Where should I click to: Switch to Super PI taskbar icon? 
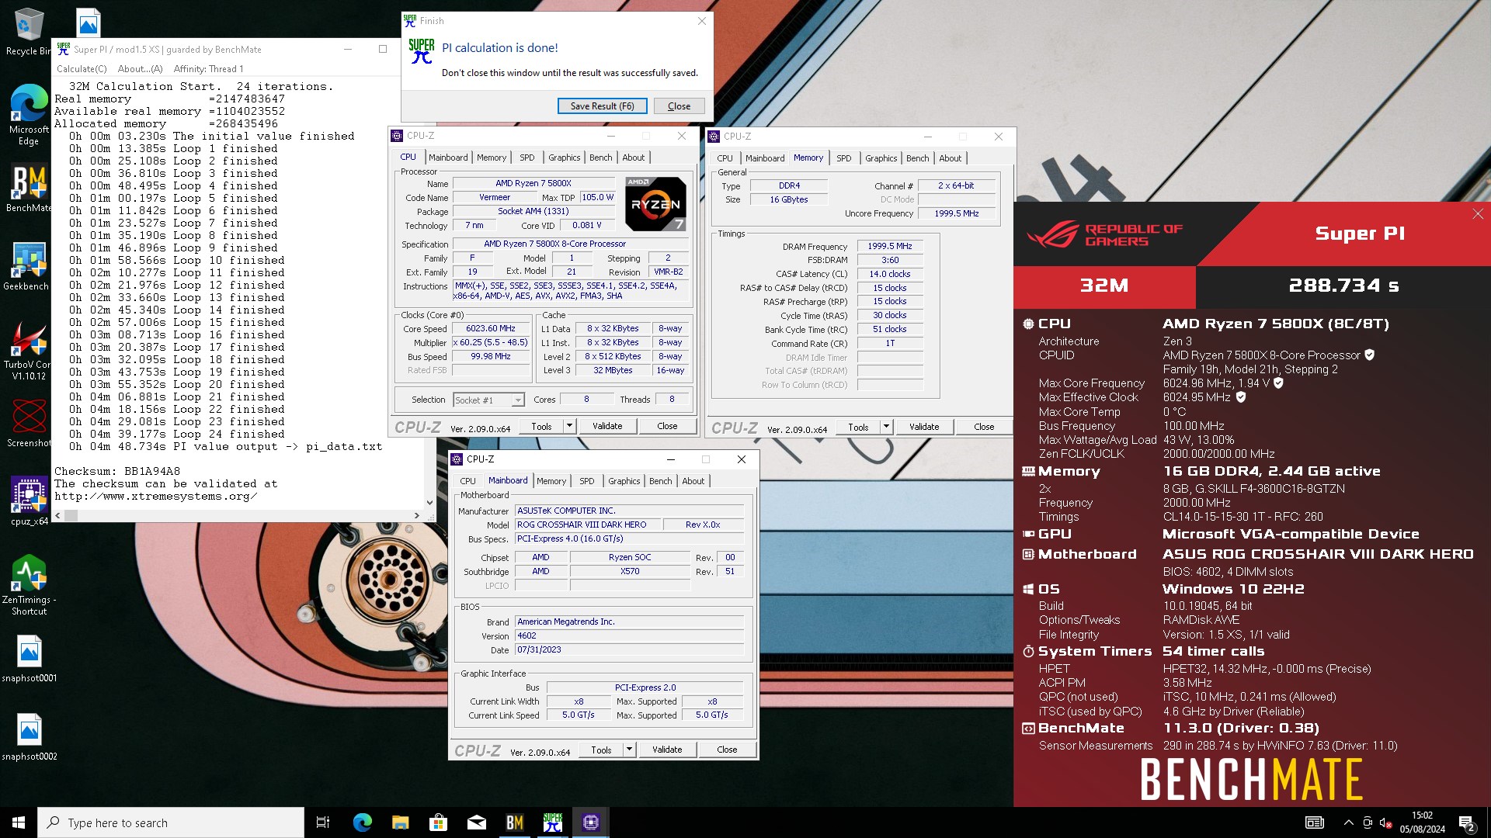click(x=552, y=822)
